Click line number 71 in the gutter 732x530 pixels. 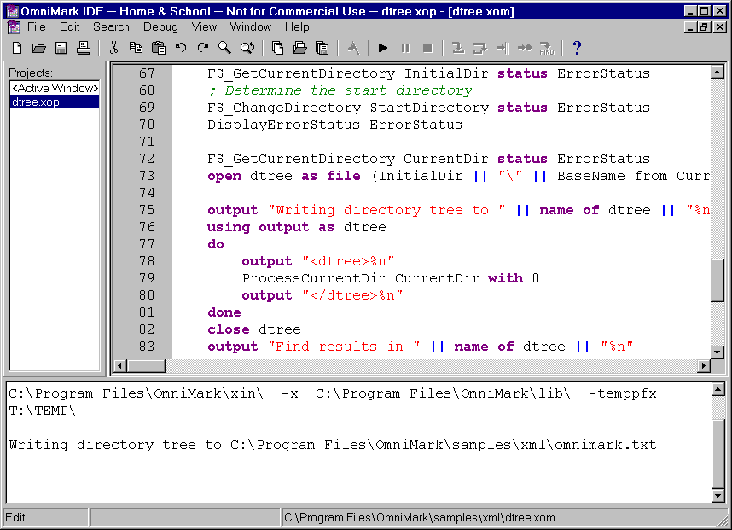click(147, 142)
